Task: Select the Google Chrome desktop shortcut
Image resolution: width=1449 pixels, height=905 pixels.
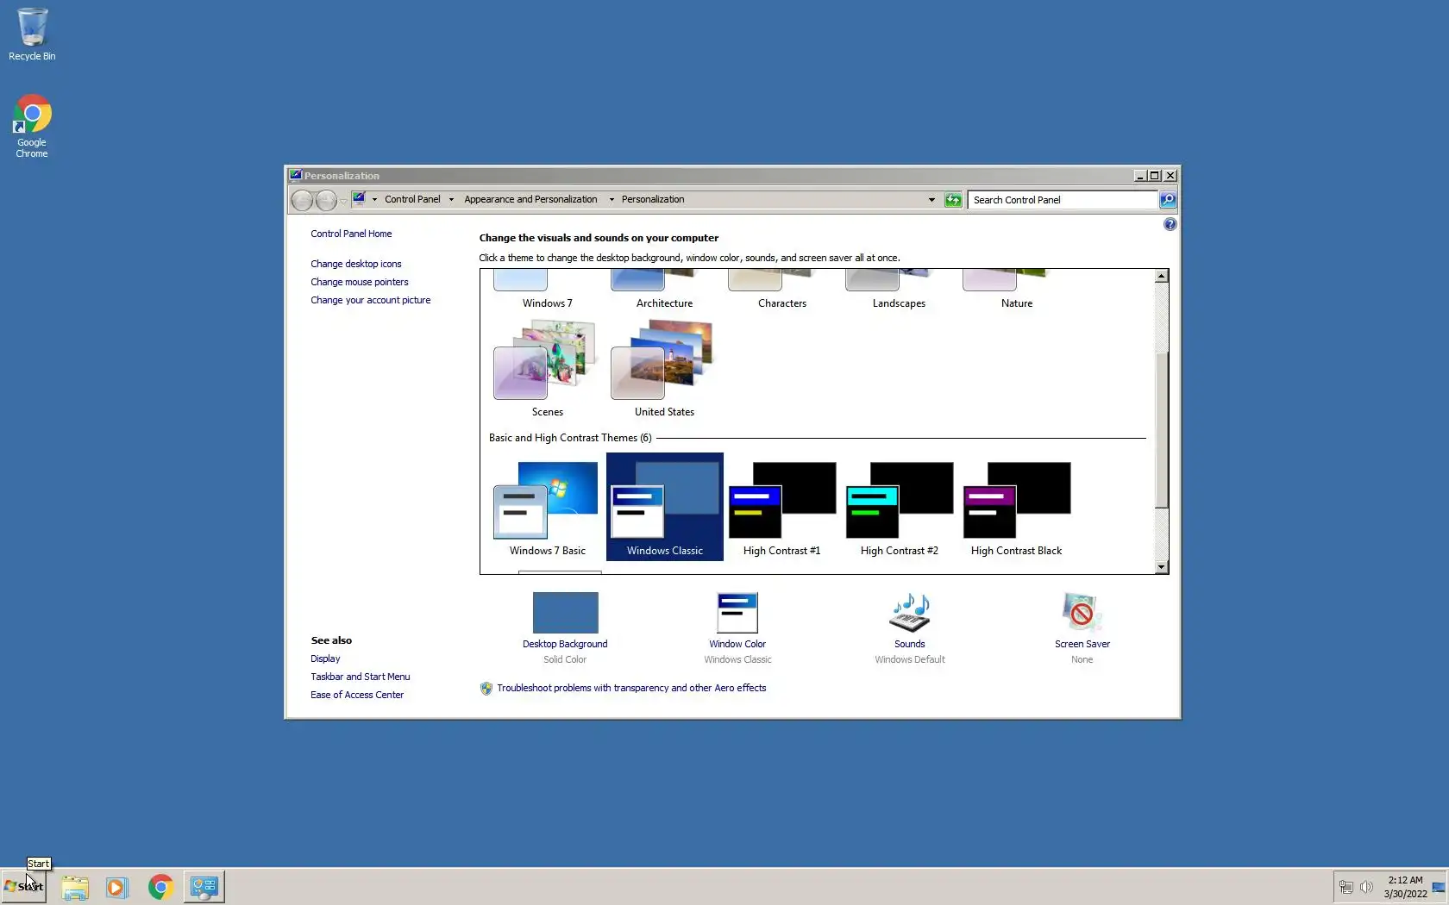Action: 32,126
